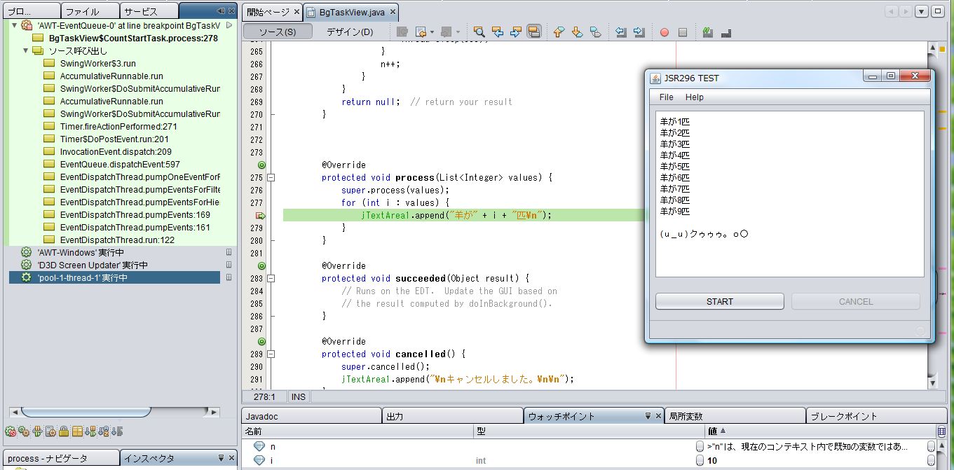Switch to デザイン(D) view
The image size is (954, 470).
pos(350,32)
